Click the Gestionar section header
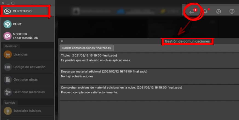This screenshot has width=239, height=120. click(11, 46)
